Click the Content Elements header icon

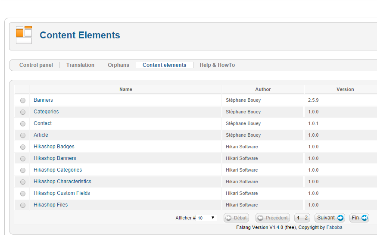(x=24, y=35)
